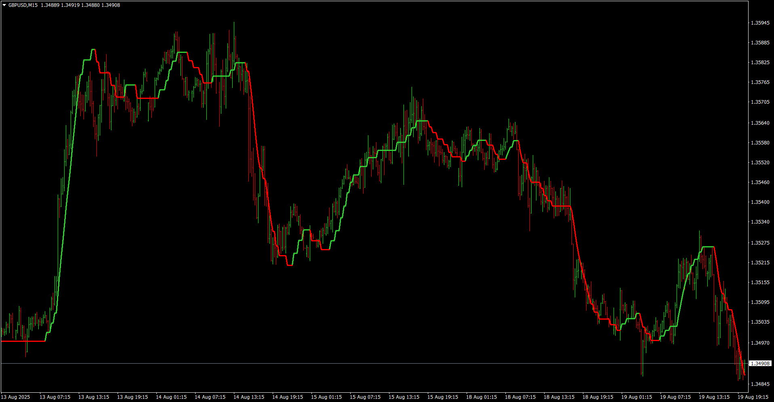Click the 1.34845 price axis label
The width and height of the screenshot is (774, 402).
tap(760, 384)
